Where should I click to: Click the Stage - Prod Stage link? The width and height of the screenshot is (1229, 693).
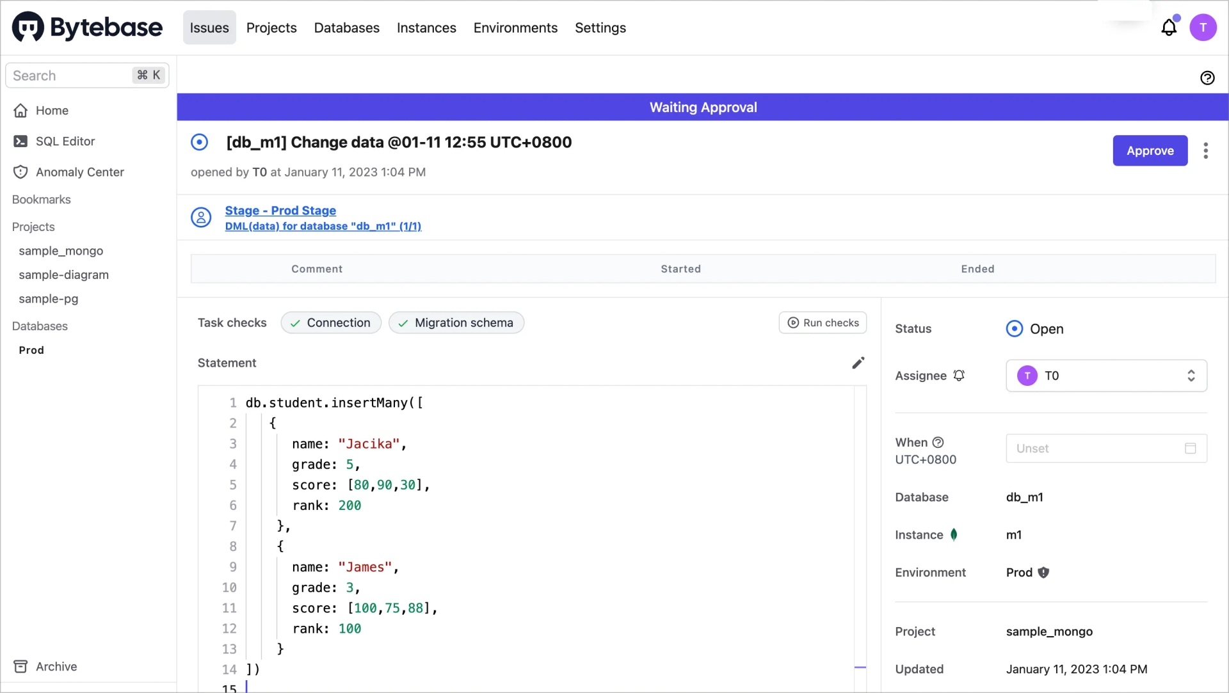pyautogui.click(x=280, y=209)
